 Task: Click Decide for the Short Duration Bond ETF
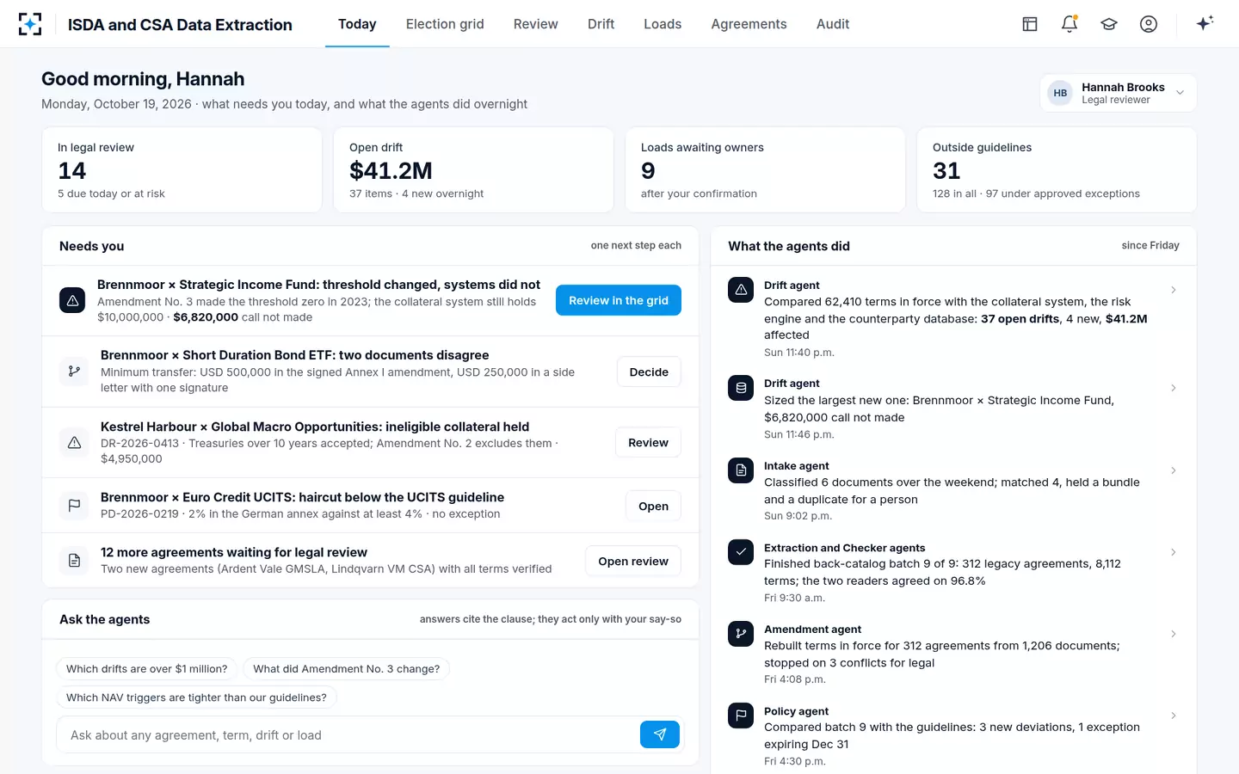[649, 372]
